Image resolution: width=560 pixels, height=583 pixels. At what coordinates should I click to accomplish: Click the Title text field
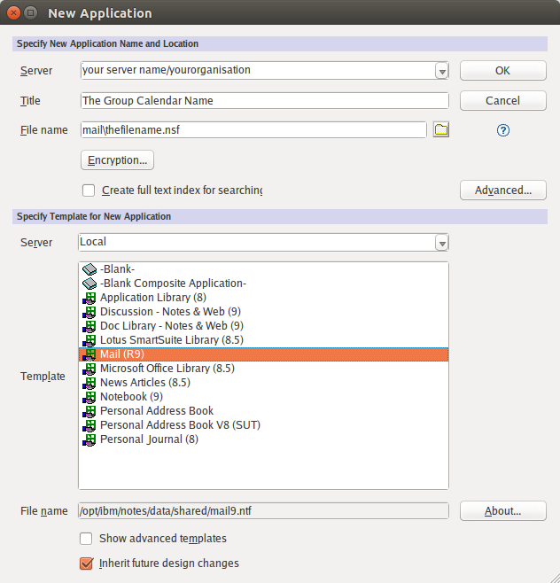[264, 101]
